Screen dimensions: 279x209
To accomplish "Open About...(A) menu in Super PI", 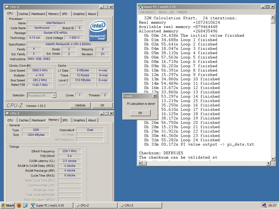I will (166, 12).
